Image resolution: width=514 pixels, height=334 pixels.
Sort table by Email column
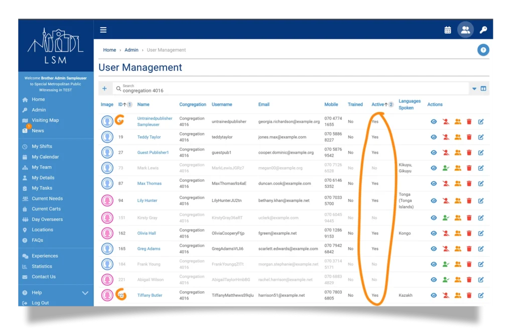coord(264,104)
